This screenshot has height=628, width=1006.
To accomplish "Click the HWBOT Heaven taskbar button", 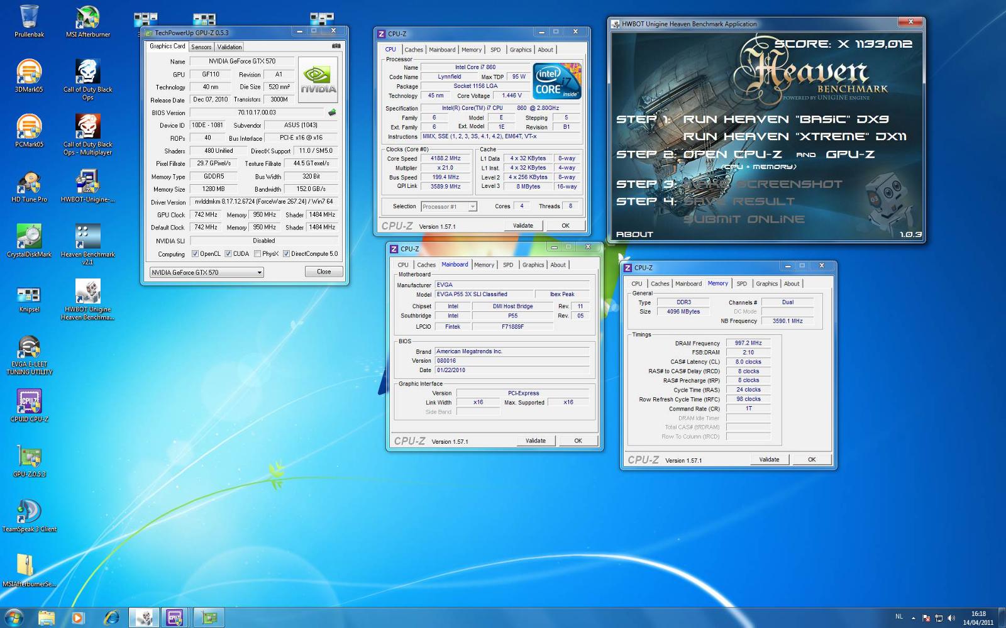I will click(144, 618).
